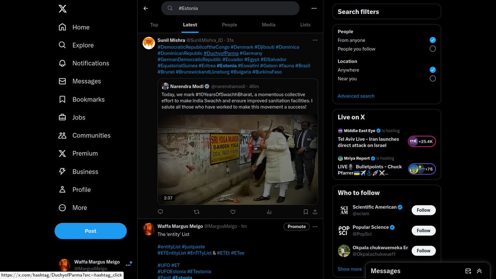This screenshot has height=279, width=496.
Task: Select 'From anyone' under People filters
Action: 433,40
